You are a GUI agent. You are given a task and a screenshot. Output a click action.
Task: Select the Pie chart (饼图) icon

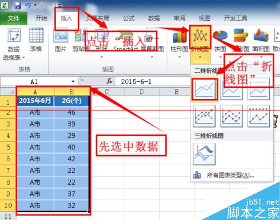(x=220, y=35)
